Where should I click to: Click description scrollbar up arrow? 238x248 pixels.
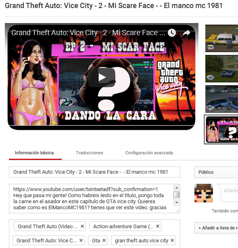[177, 188]
